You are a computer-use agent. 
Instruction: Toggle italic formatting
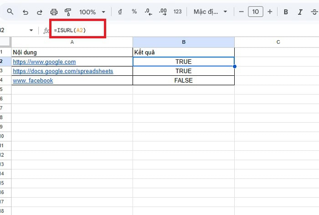click(300, 11)
